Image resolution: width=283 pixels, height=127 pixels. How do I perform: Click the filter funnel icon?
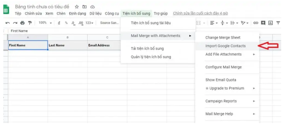click(x=278, y=23)
